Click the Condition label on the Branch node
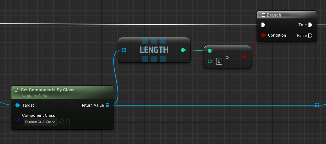Screen dimensions: 326x144 point(277,35)
